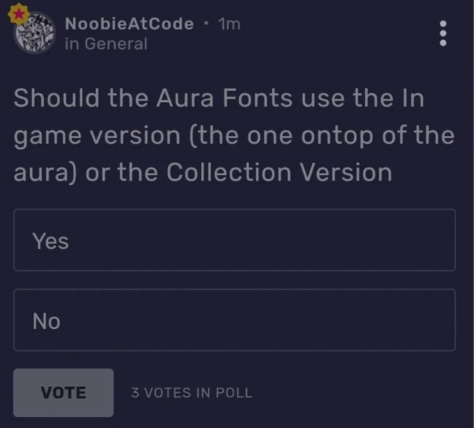Open the three-dot post options menu
This screenshot has width=474, height=428.
click(443, 33)
